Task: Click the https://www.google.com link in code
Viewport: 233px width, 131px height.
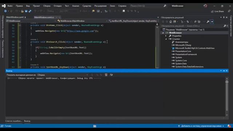Action: 80,31
